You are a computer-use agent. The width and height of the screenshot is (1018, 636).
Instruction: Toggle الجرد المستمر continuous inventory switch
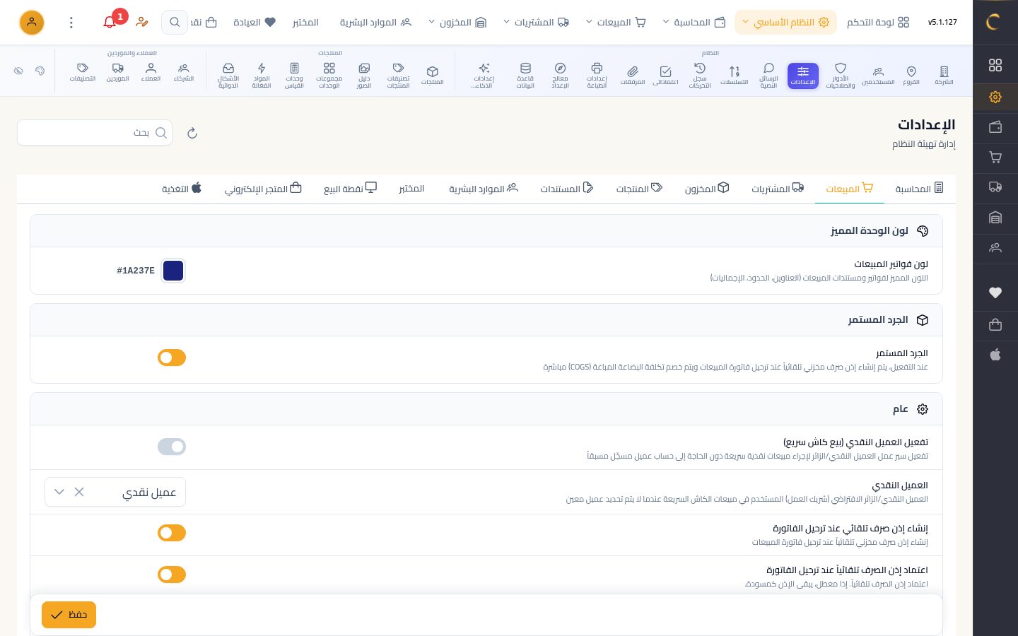point(172,358)
